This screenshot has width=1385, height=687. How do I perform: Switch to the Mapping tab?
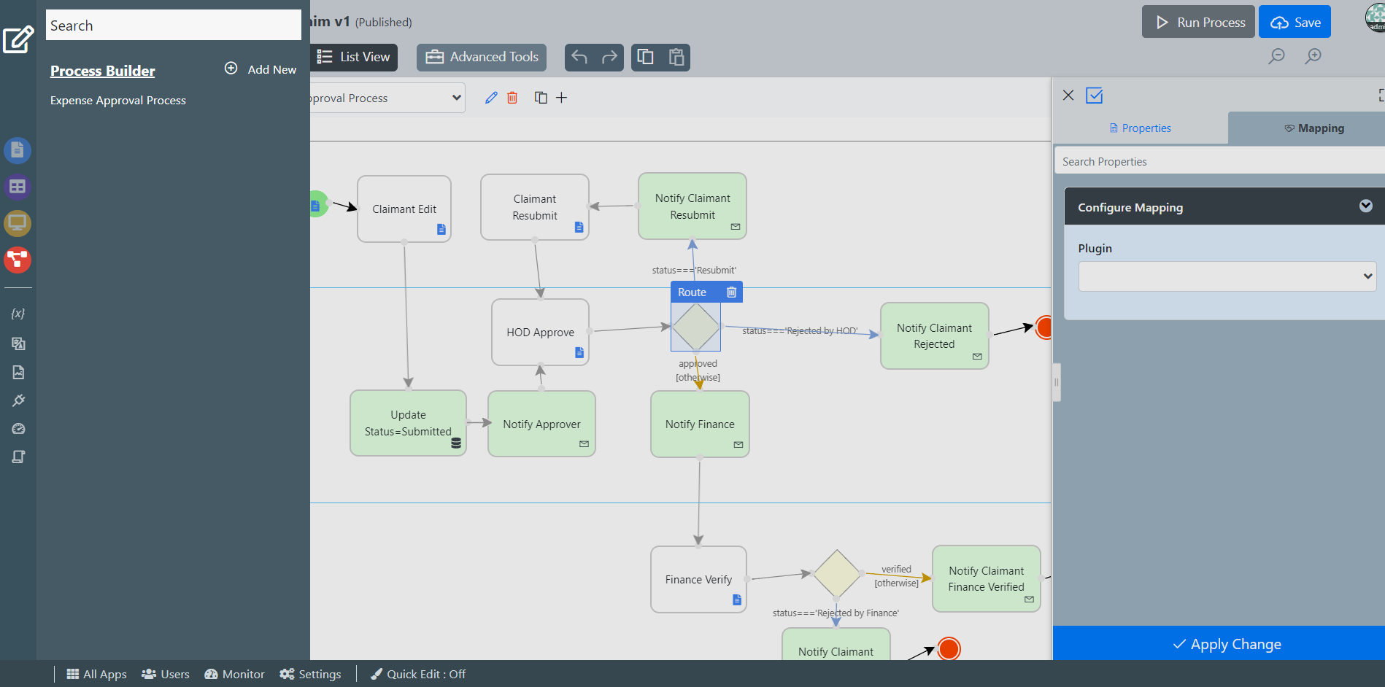coord(1313,128)
